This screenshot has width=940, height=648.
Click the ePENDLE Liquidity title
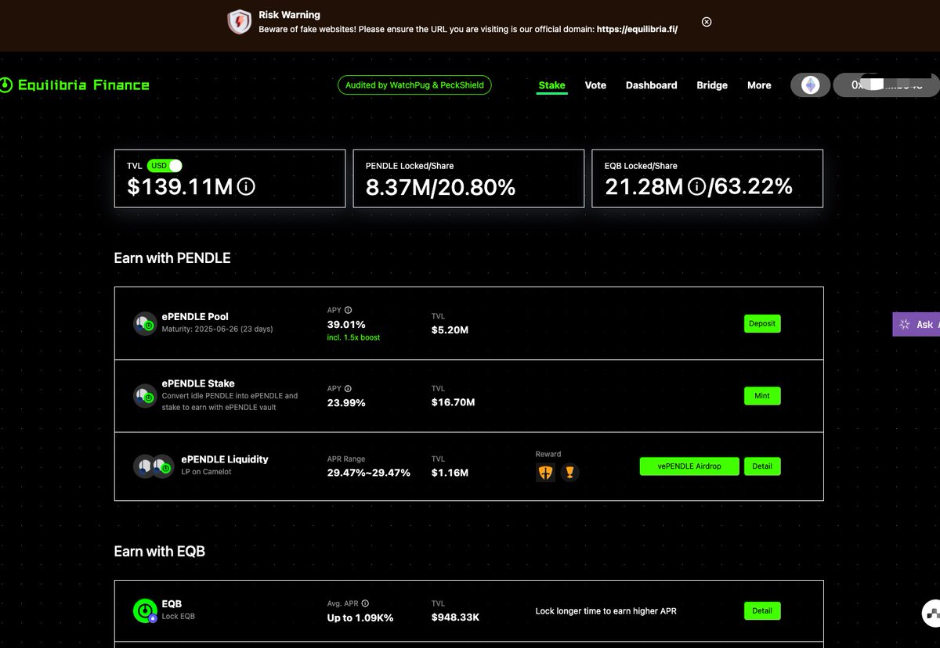coord(225,459)
